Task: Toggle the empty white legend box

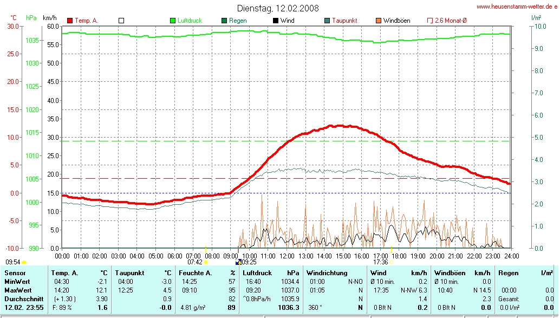Action: tap(121, 21)
